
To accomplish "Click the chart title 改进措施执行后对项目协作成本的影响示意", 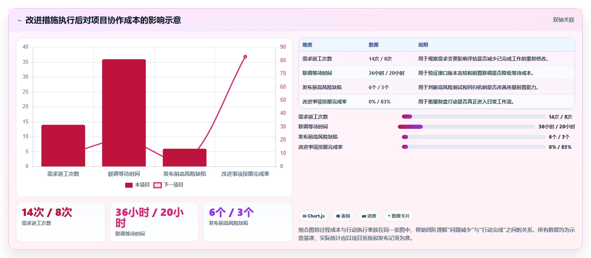I will click(103, 20).
